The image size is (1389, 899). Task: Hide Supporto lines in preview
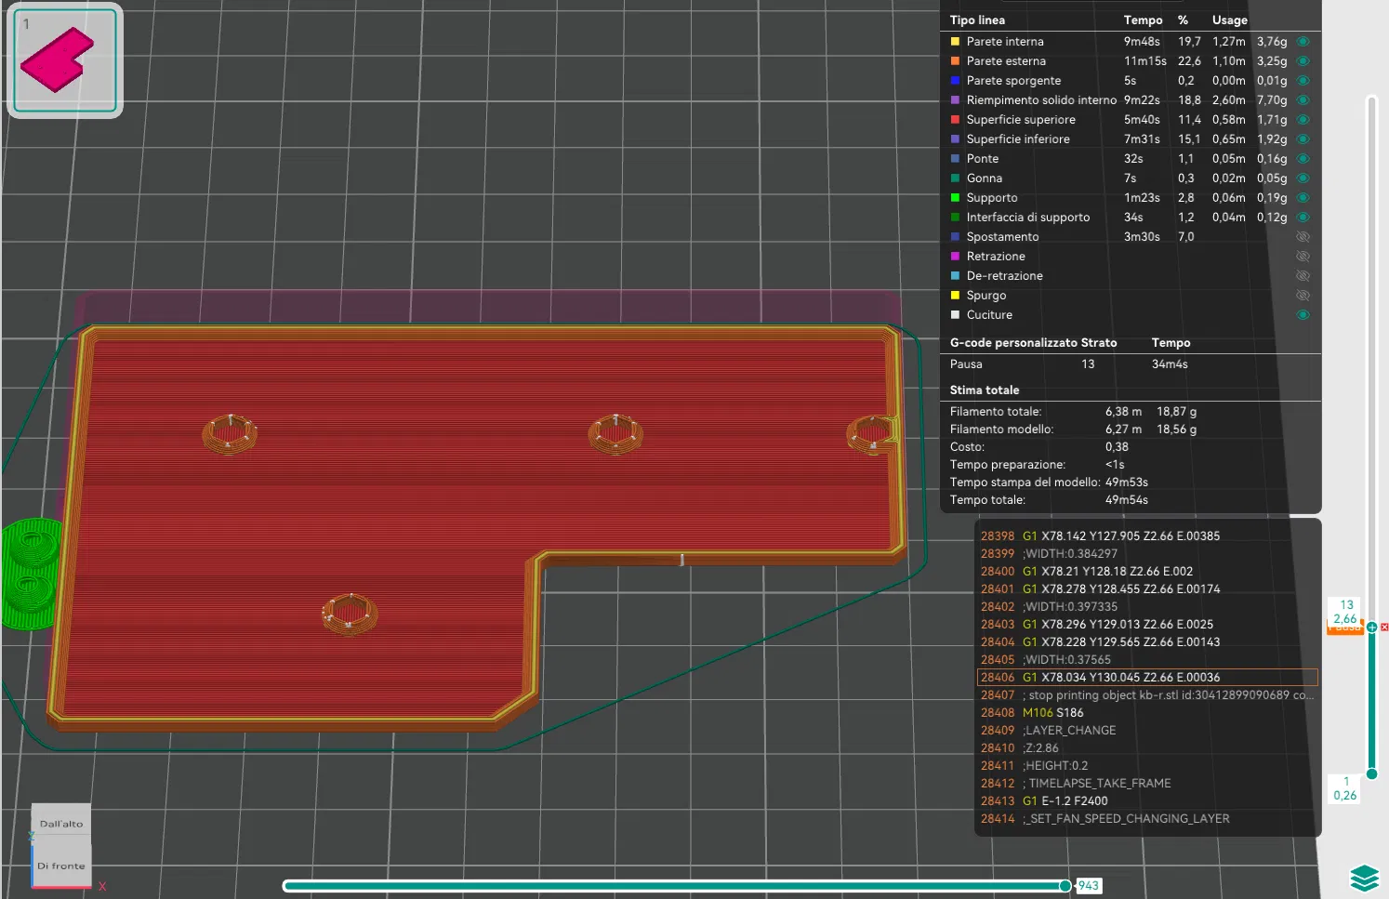tap(1303, 198)
